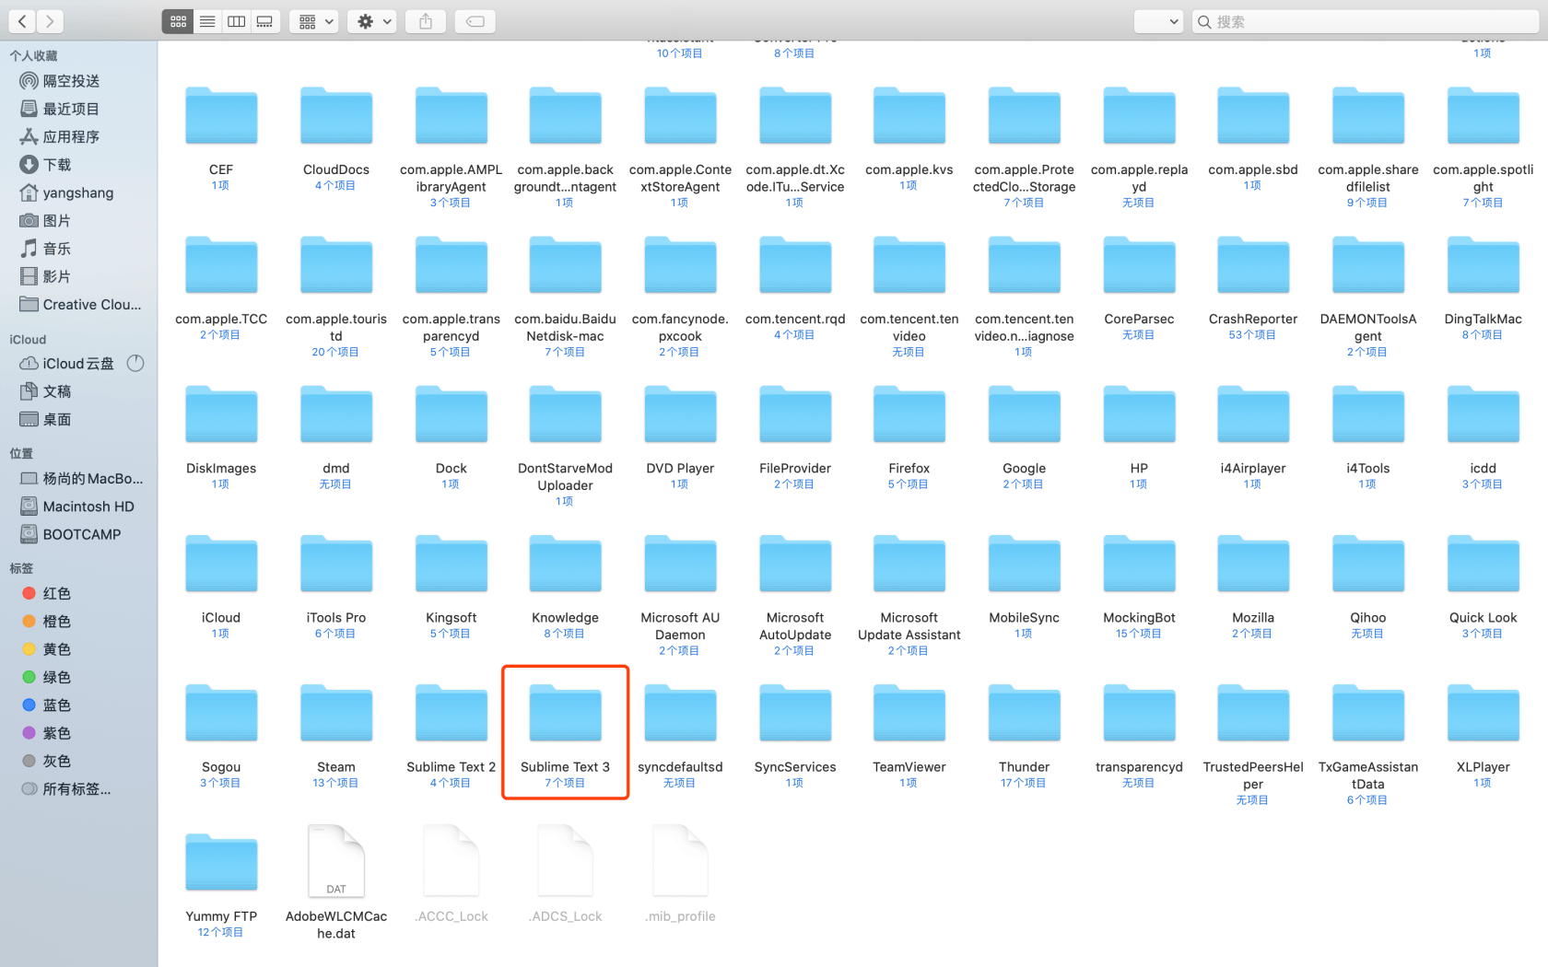Select the 绿色 green tag
The height and width of the screenshot is (967, 1548).
click(57, 678)
